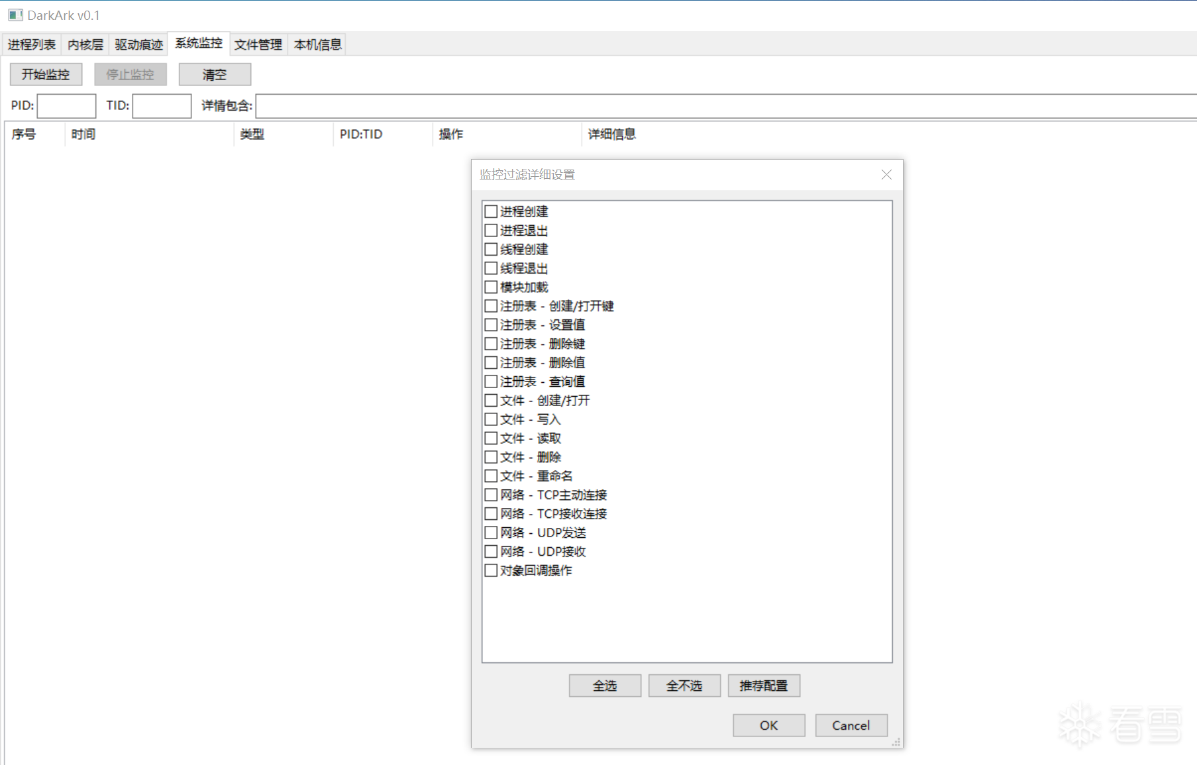
Task: Toggle 文件 - 写入 checkbox
Action: point(491,419)
